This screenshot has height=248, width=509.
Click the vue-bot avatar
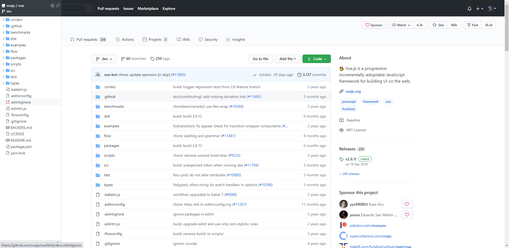[98, 75]
